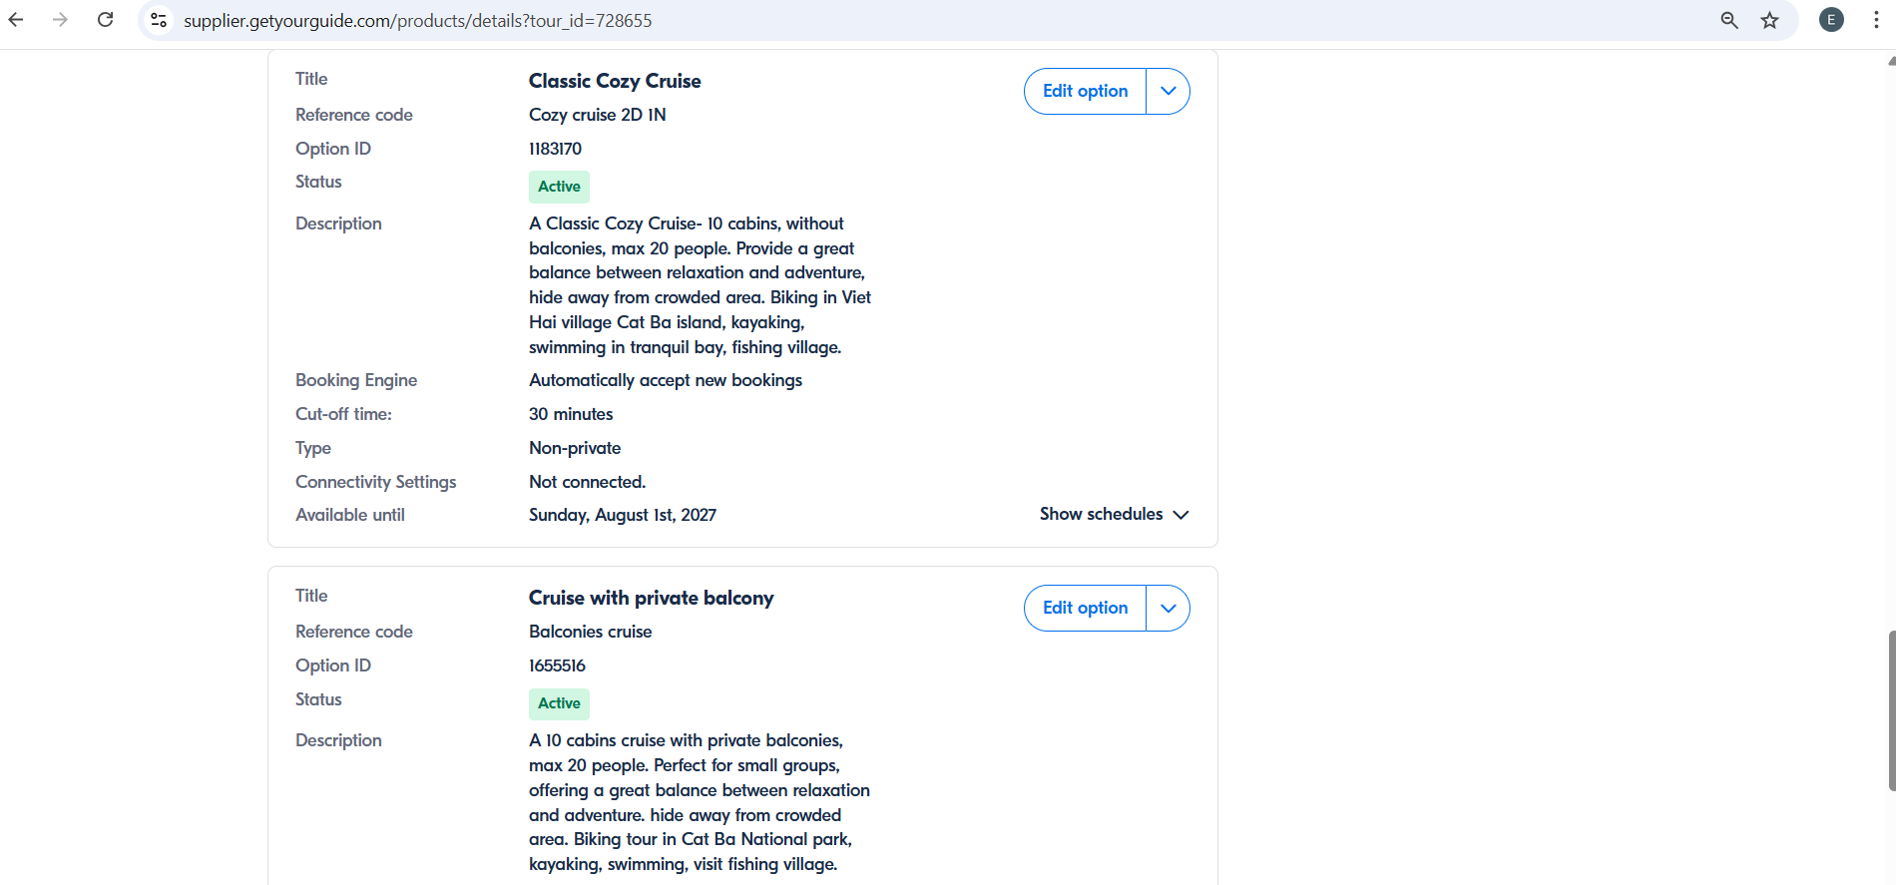Edit the Classic Cozy Cruise option
Screen dimensions: 1896x885
click(1085, 91)
